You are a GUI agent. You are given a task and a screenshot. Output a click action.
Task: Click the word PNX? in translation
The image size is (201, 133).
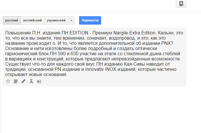[167, 43]
